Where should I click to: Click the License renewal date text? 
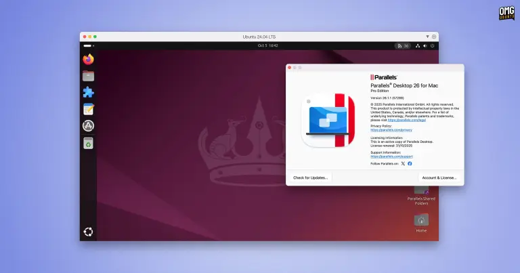tap(391, 146)
